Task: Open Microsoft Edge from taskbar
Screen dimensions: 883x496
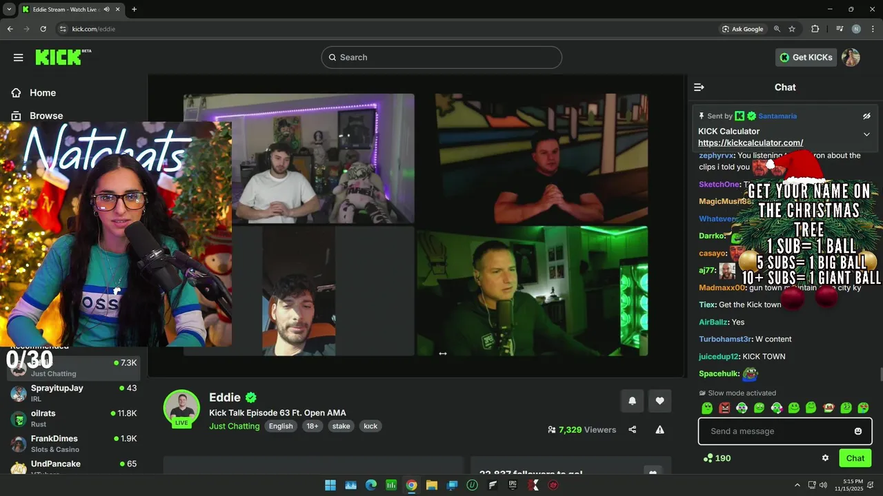Action: (370, 485)
